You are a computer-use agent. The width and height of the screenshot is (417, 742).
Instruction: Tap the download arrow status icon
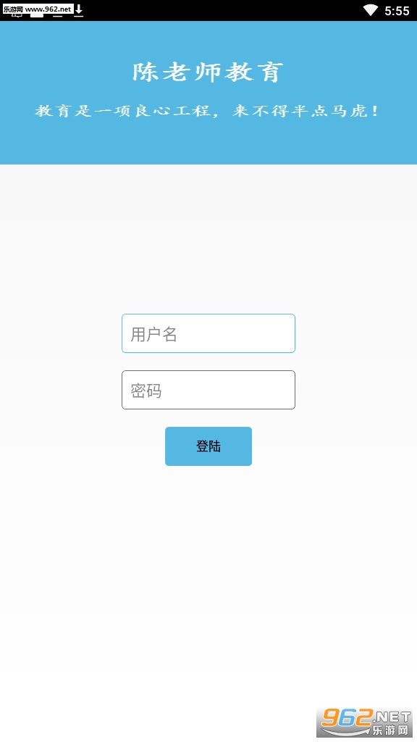78,10
